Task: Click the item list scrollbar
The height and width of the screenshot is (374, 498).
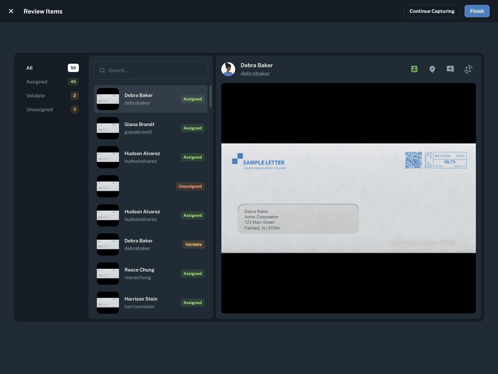Action: pyautogui.click(x=211, y=96)
